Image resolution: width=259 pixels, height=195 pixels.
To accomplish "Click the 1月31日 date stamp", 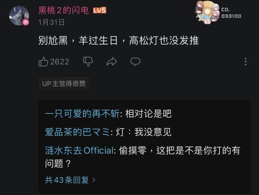I will tap(51, 22).
